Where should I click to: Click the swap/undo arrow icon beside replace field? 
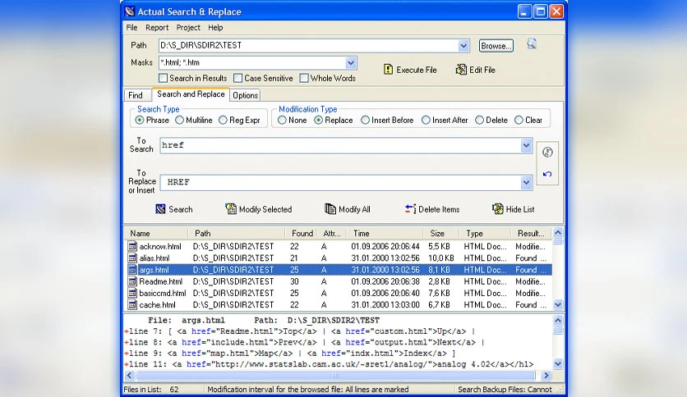(547, 174)
